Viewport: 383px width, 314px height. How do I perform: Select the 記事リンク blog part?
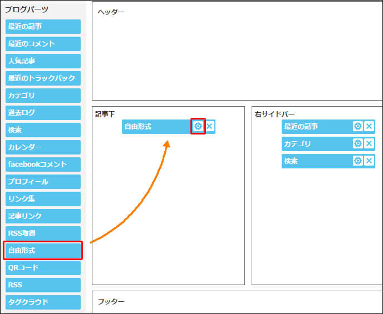pyautogui.click(x=43, y=216)
